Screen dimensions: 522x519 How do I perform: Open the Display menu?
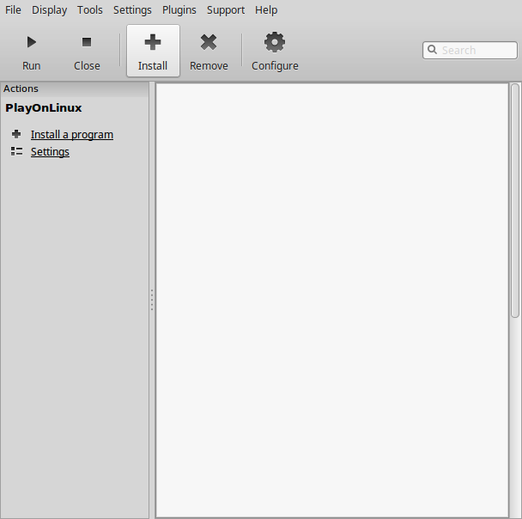(49, 10)
